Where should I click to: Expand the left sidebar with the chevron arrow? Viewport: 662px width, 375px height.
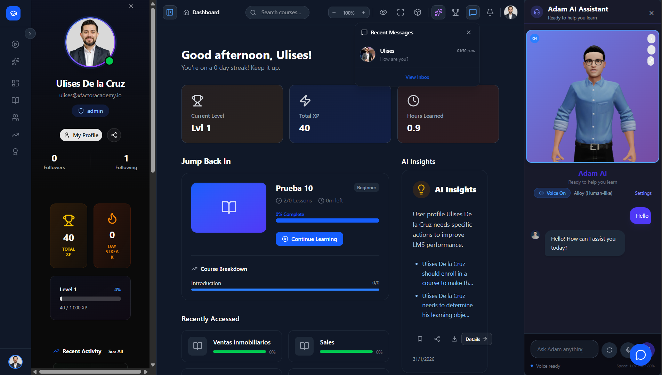[30, 33]
